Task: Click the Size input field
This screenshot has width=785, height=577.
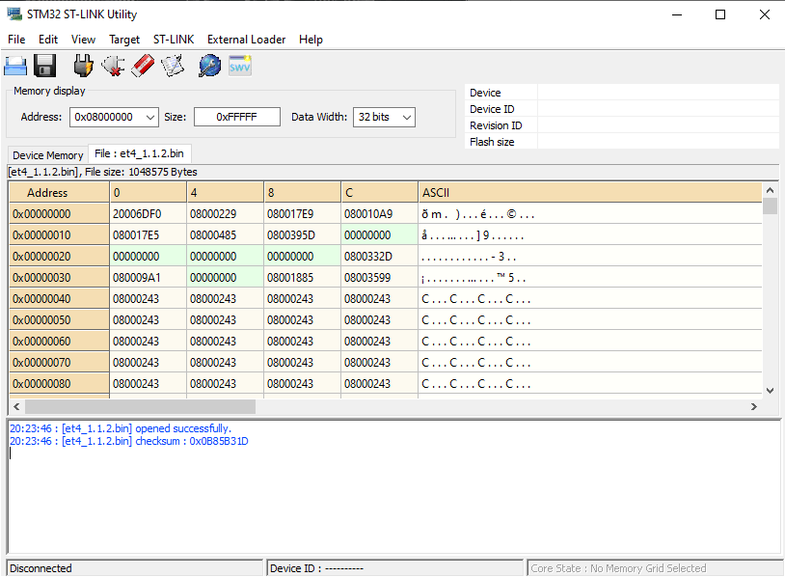Action: tap(237, 117)
